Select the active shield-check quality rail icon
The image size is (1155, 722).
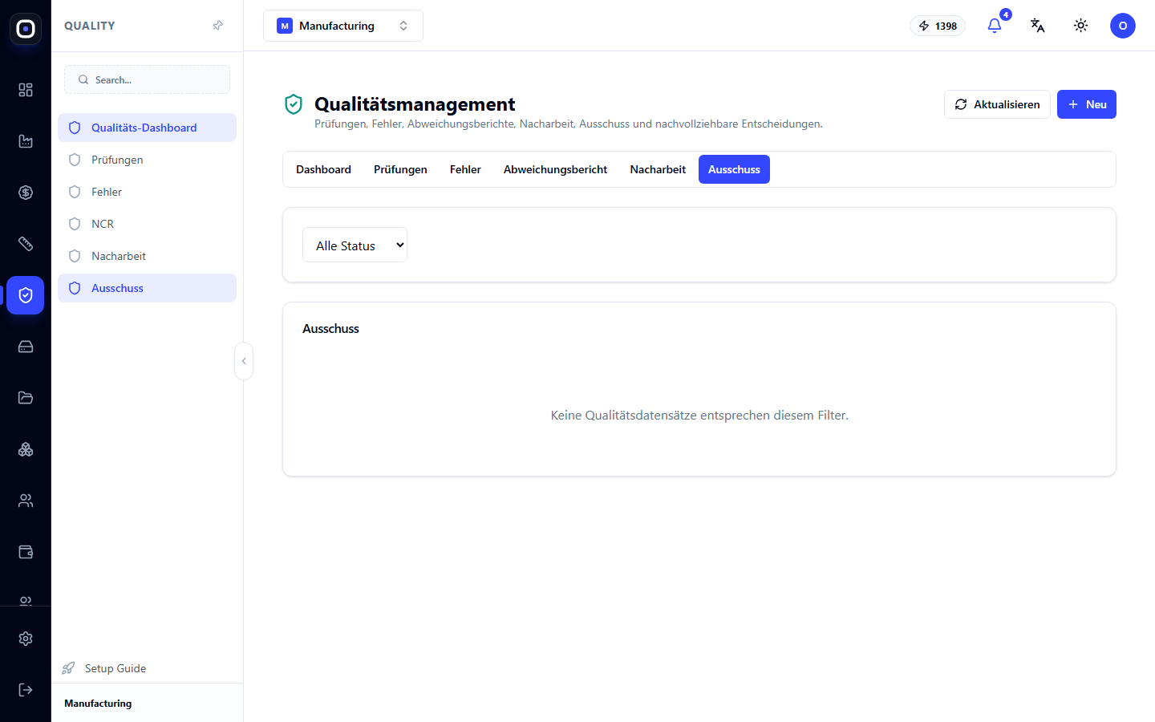[x=26, y=295]
